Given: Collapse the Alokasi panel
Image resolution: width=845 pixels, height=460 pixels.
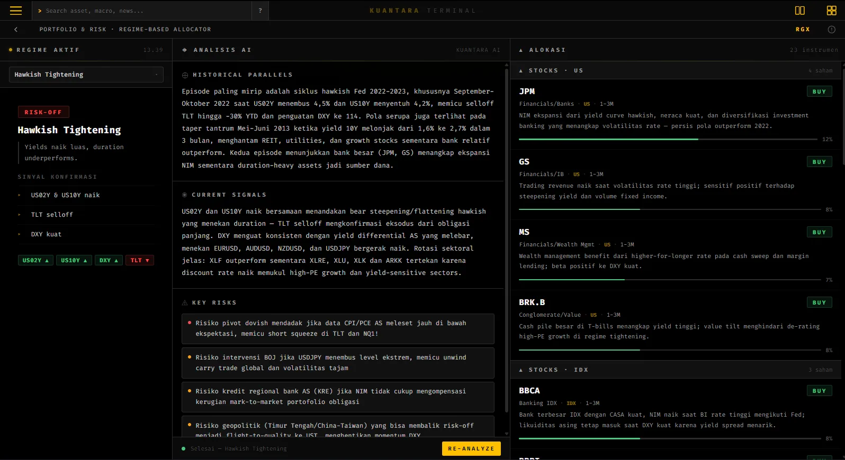Looking at the screenshot, I should [521, 50].
